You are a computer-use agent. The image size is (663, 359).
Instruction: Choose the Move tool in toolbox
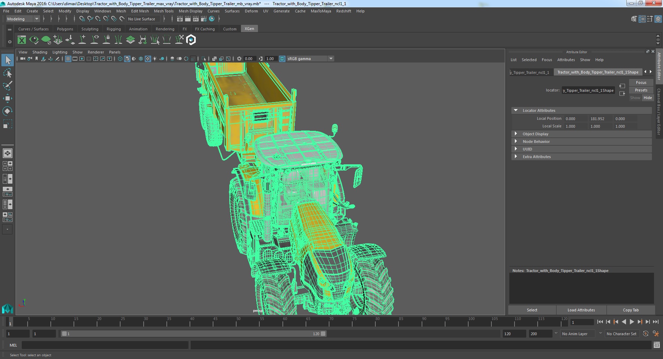click(8, 98)
